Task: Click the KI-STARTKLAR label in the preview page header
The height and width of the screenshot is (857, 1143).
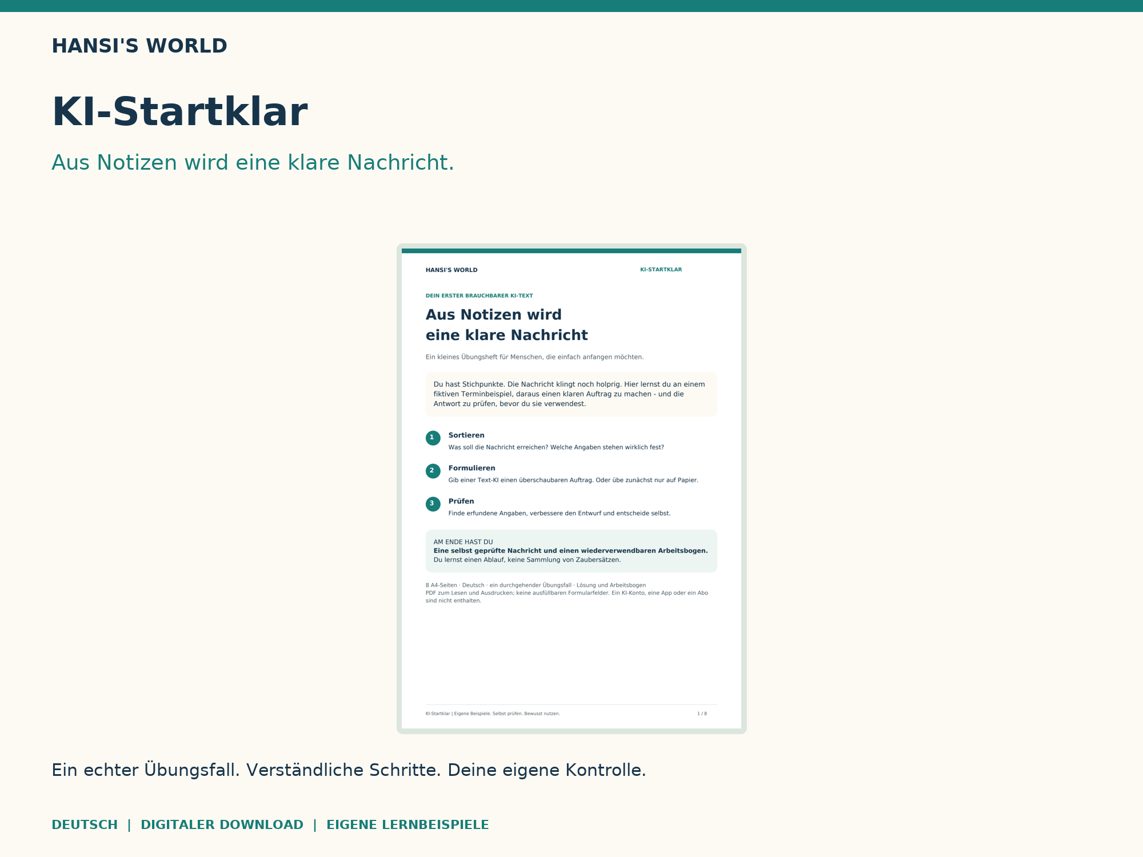Action: pos(661,270)
